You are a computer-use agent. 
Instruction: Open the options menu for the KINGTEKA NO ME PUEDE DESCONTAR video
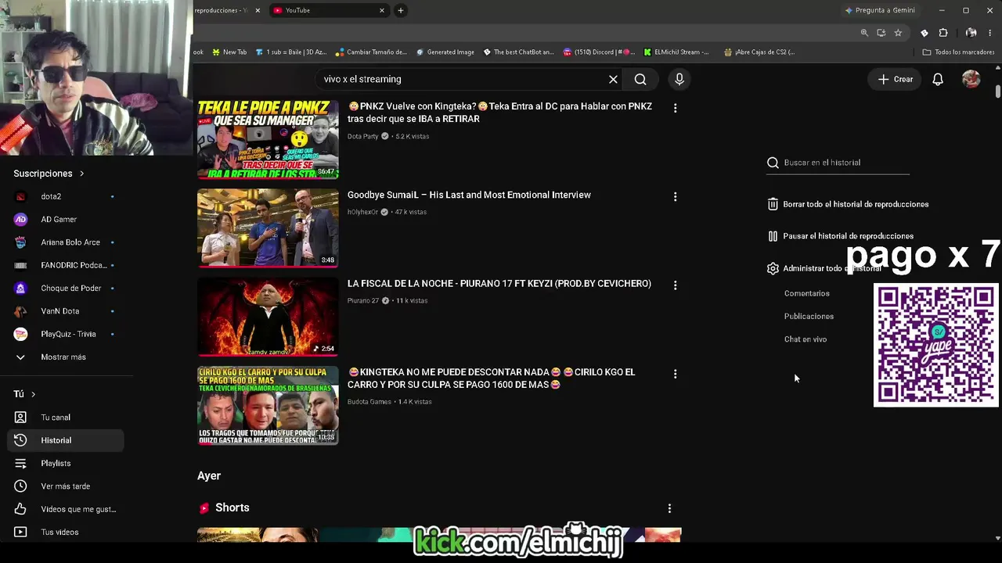pos(675,374)
